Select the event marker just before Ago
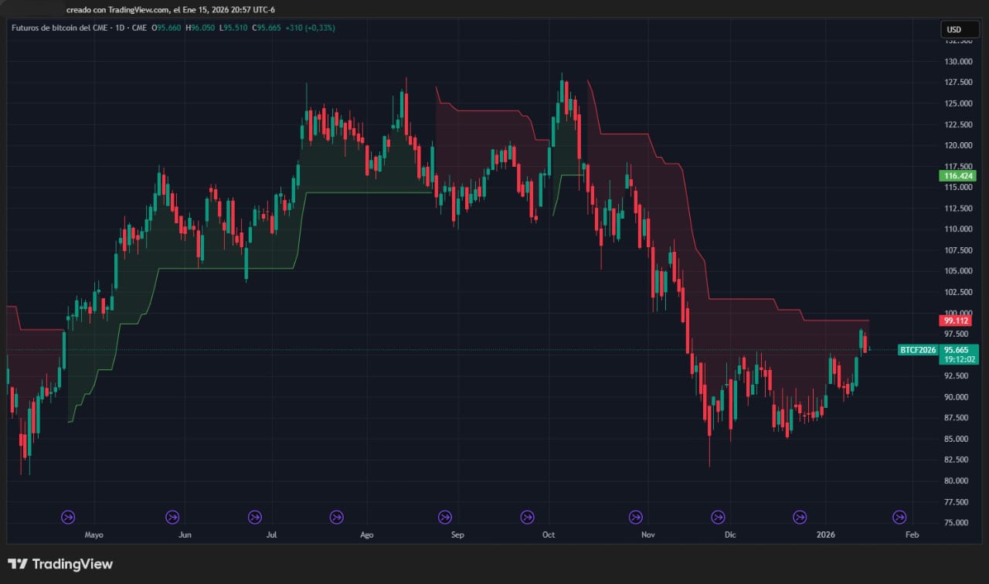Image resolution: width=989 pixels, height=584 pixels. 336,517
